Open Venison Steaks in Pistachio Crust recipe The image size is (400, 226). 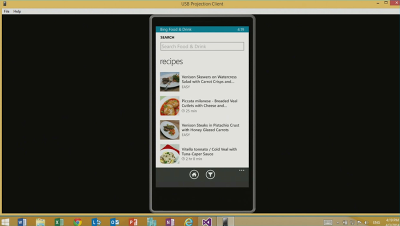tap(202, 130)
